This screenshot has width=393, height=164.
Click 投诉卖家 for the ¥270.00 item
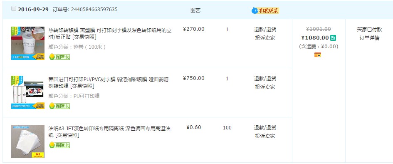tap(265, 38)
